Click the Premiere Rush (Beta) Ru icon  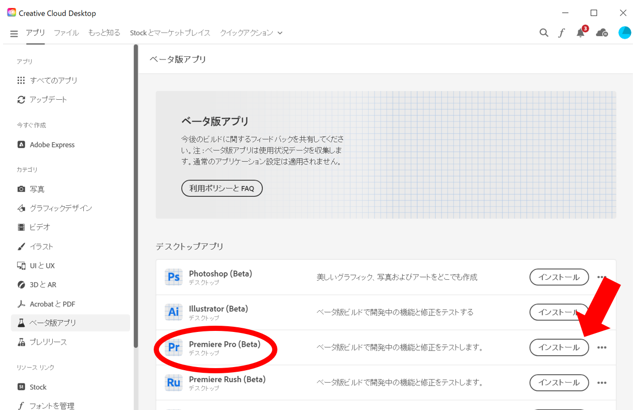click(x=174, y=383)
